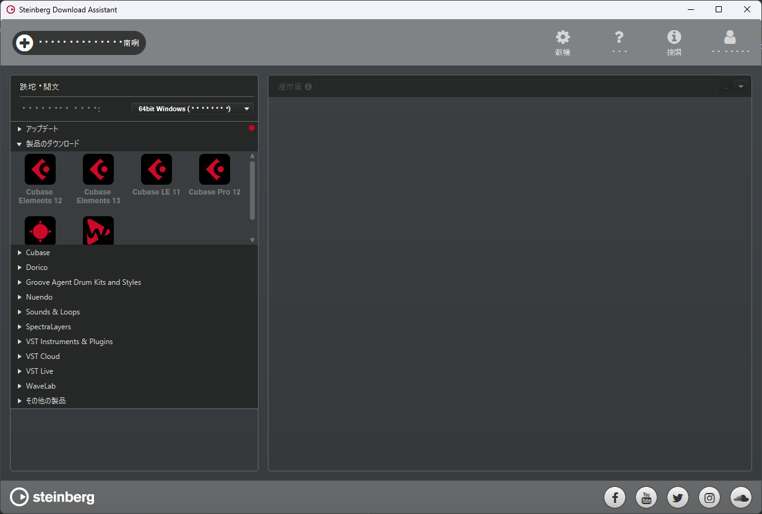Click the browse ellipsis button for download path
This screenshot has width=762, height=514.
[x=726, y=87]
